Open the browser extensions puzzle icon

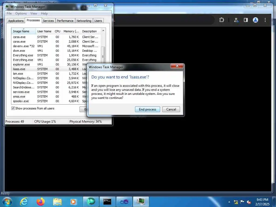(222, 20)
